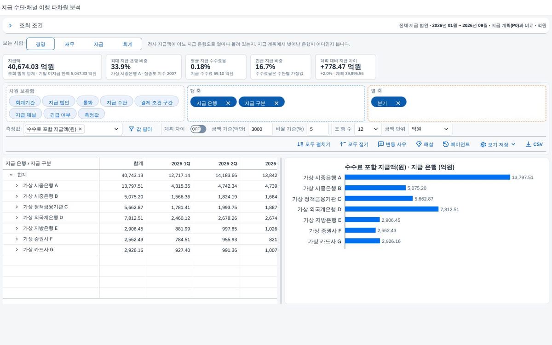
Task: Open the 최대 지급 은행 비중 card
Action: click(x=144, y=67)
